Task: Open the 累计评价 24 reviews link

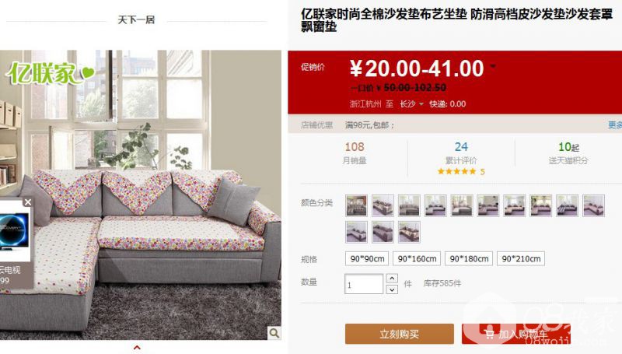Action: pyautogui.click(x=461, y=153)
